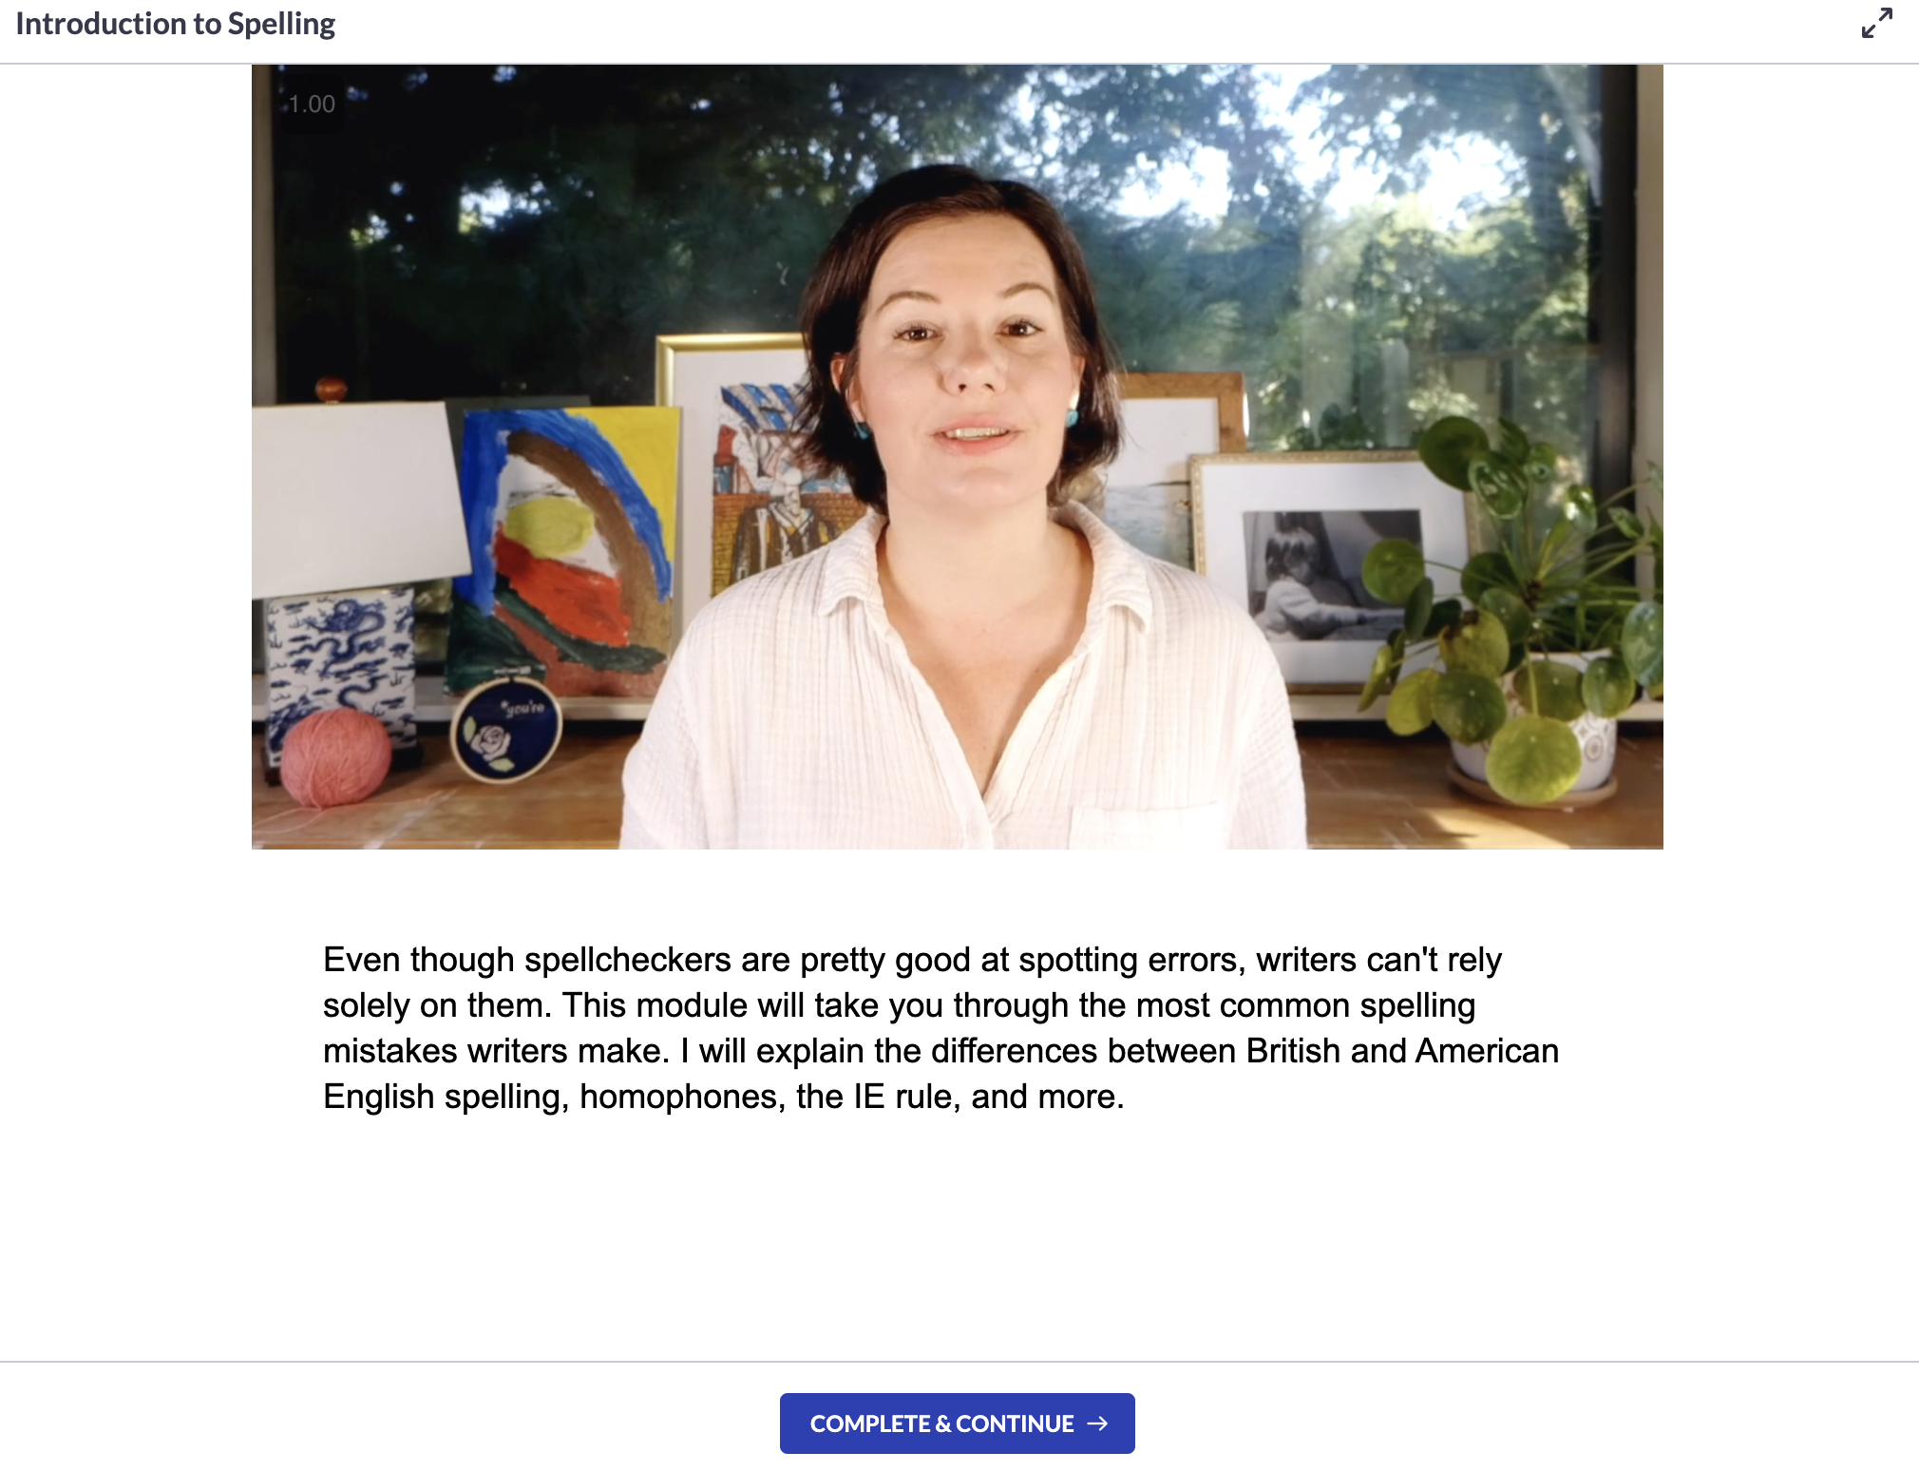The height and width of the screenshot is (1471, 1919).
Task: Click the "IE rule" phrase
Action: (x=903, y=1097)
